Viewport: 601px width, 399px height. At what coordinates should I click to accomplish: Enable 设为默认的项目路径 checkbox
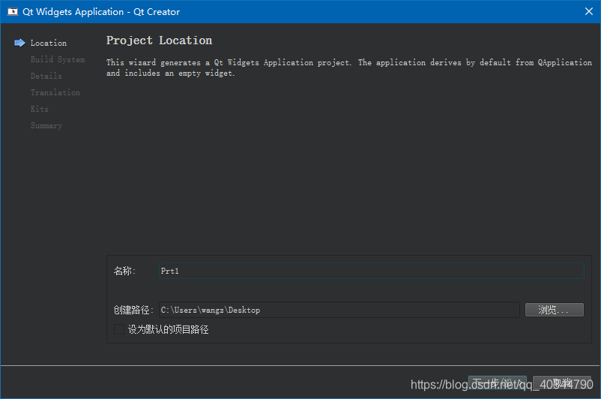[119, 329]
